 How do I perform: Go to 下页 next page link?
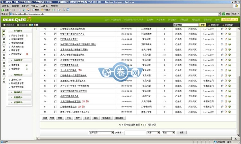[149, 125]
